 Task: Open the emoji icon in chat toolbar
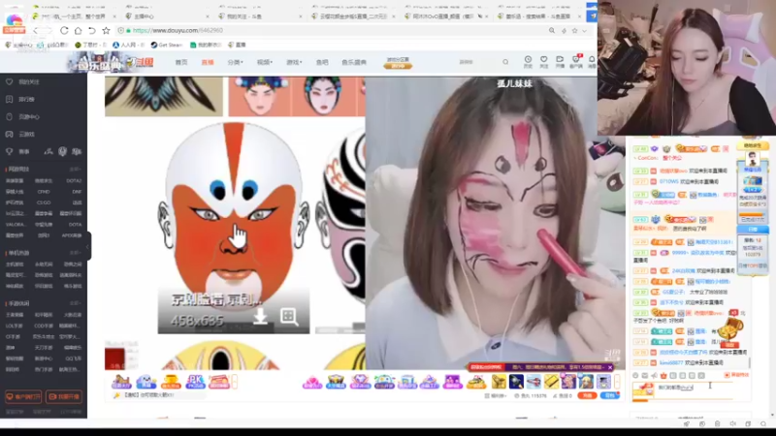point(636,376)
